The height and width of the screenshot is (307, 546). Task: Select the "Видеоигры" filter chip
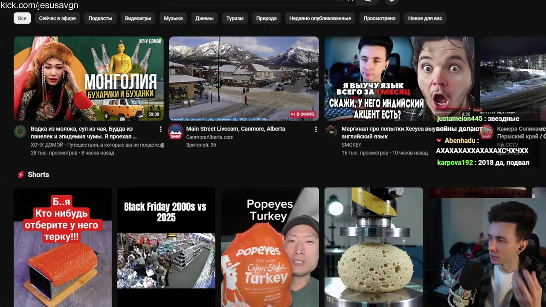click(x=138, y=18)
